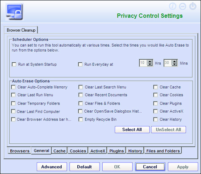Check Clear Cache option
The width and height of the screenshot is (201, 174).
tap(155, 87)
